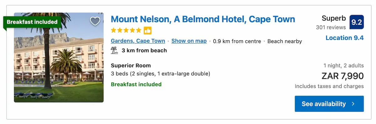Click the See availability button
The image size is (376, 124).
click(329, 104)
